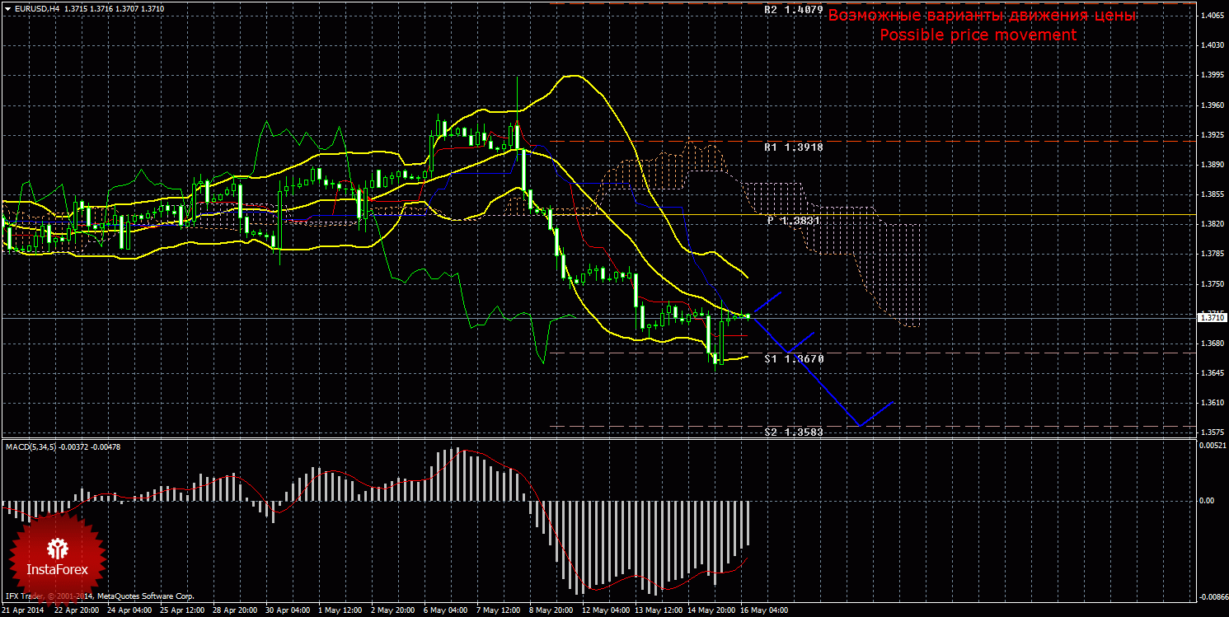Screen dimensions: 1229x617
Task: Click the red 'Possible price movement' text
Action: point(978,35)
